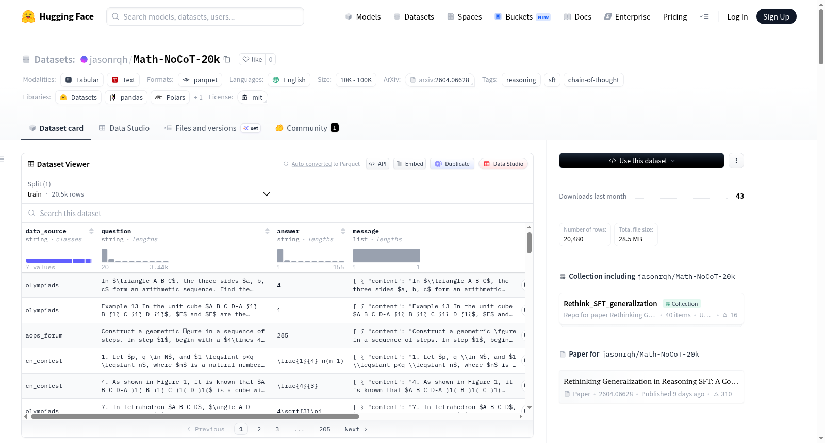Screen dimensions: 825x443
Task: Go to the Pricing page
Action: tap(675, 16)
